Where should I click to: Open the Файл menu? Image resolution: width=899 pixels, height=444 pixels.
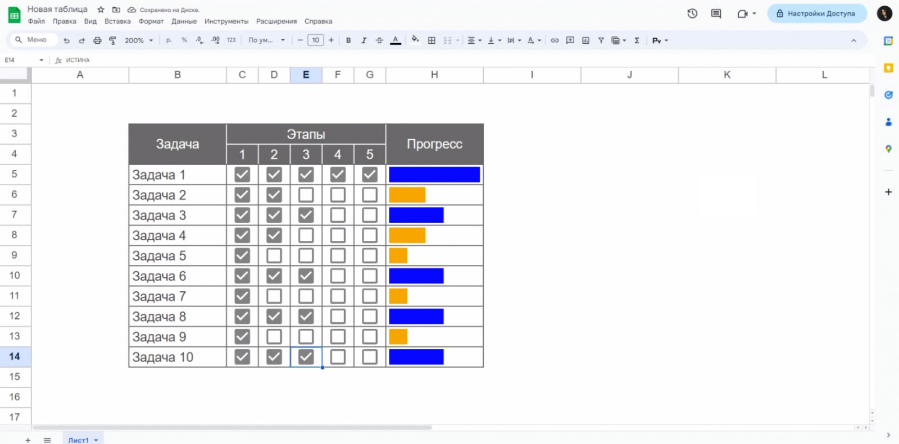pos(37,21)
